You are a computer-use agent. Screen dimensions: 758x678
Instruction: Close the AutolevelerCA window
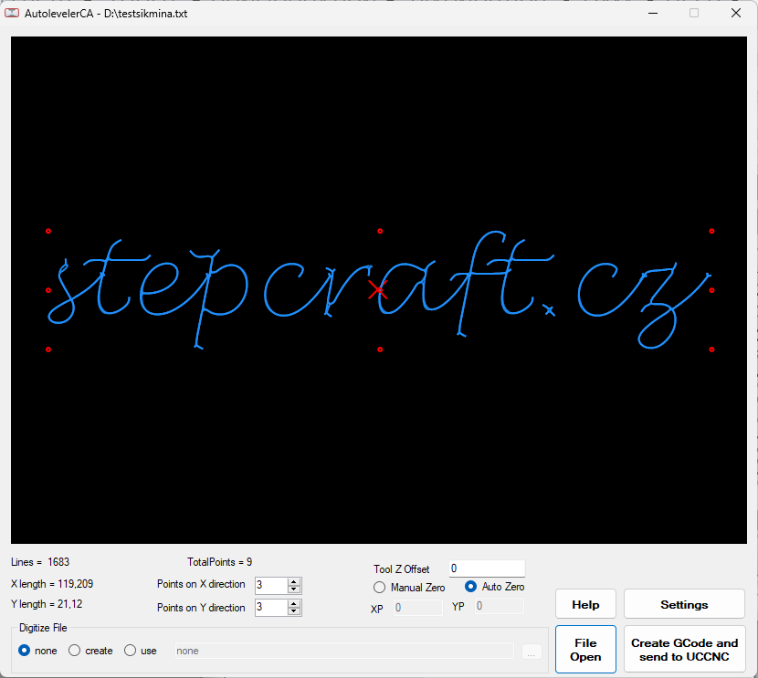(736, 13)
